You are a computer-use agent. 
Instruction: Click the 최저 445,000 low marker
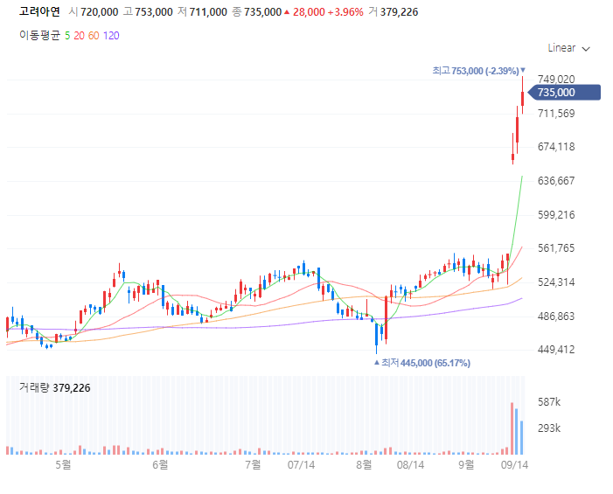(x=422, y=363)
